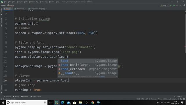This screenshot has height=105, width=186.
Task: Select the load completion suggestion
Action: [x=88, y=61]
